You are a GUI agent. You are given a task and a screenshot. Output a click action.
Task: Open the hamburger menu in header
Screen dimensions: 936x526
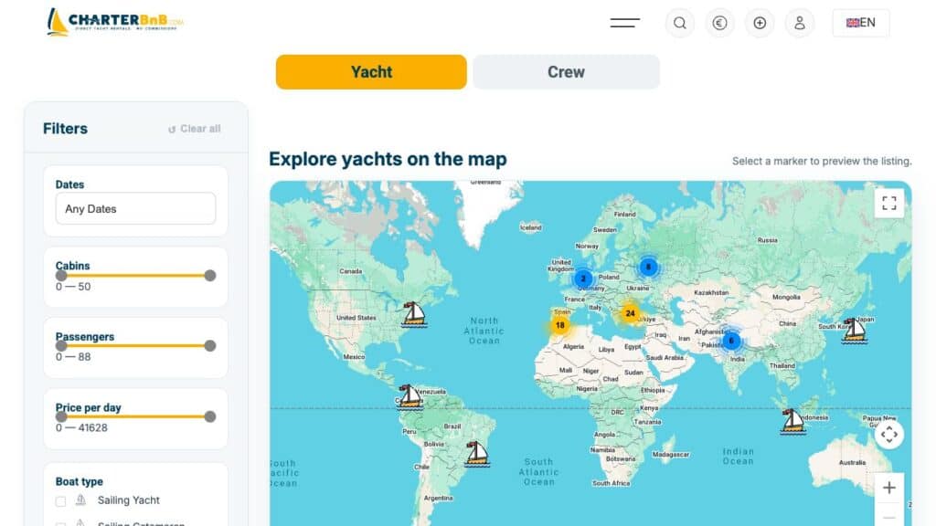coord(624,23)
